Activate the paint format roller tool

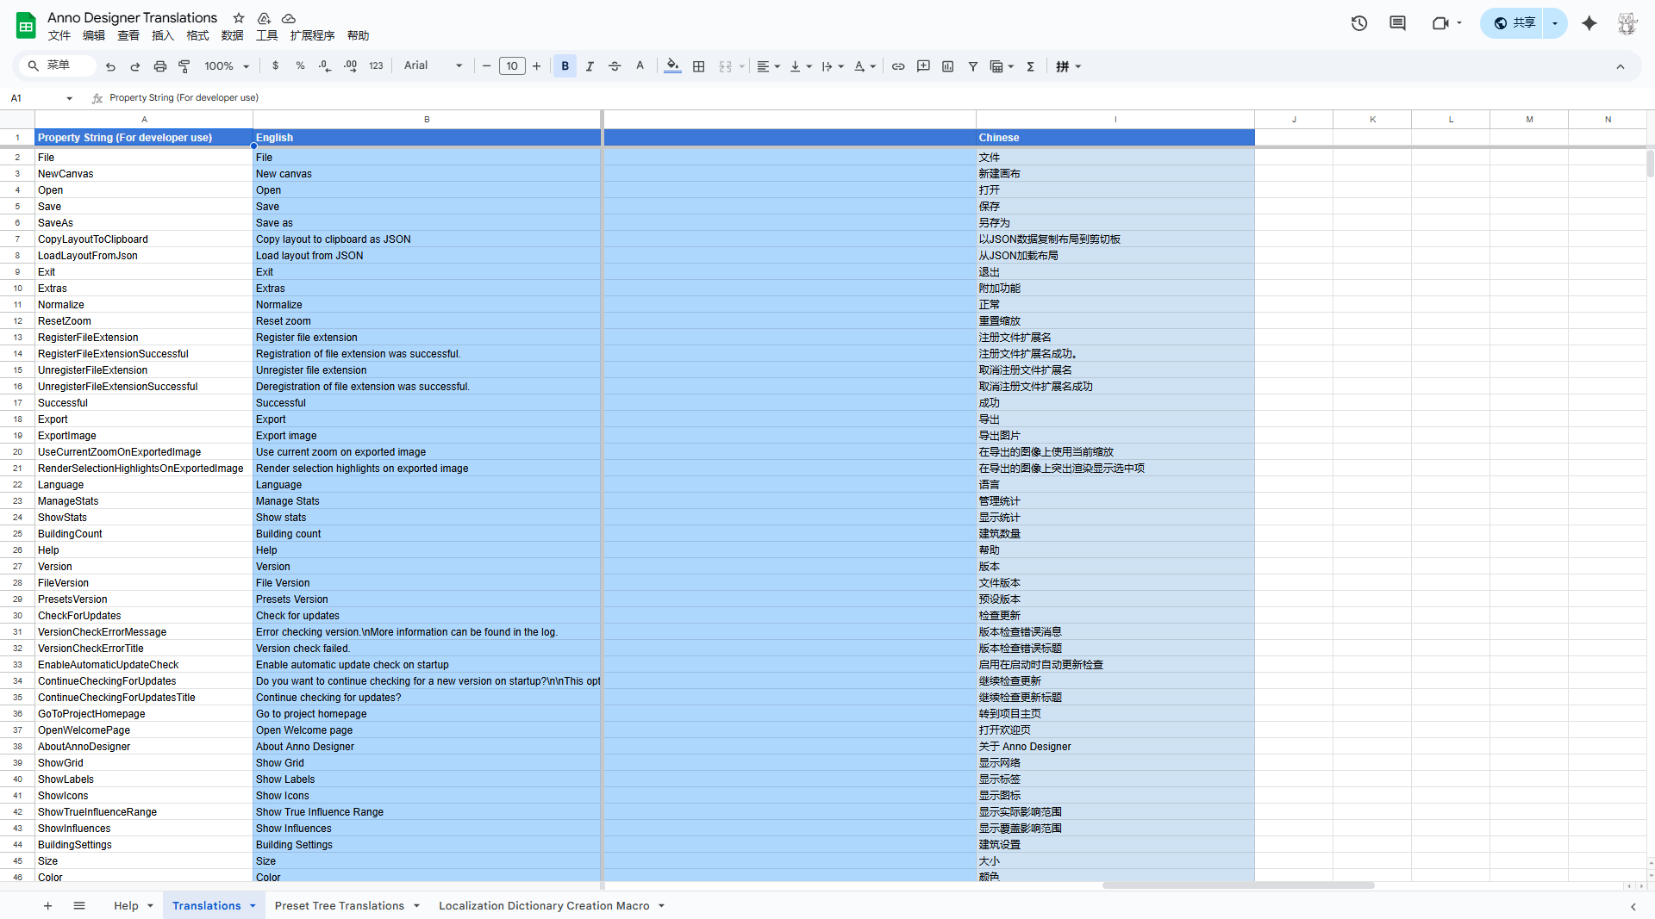[184, 66]
